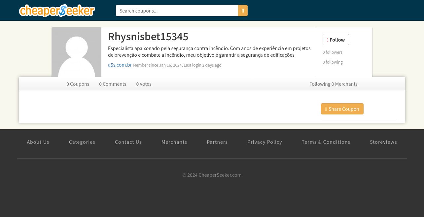The width and height of the screenshot is (424, 217).
Task: Click the Share Coupon button
Action: coord(342,109)
